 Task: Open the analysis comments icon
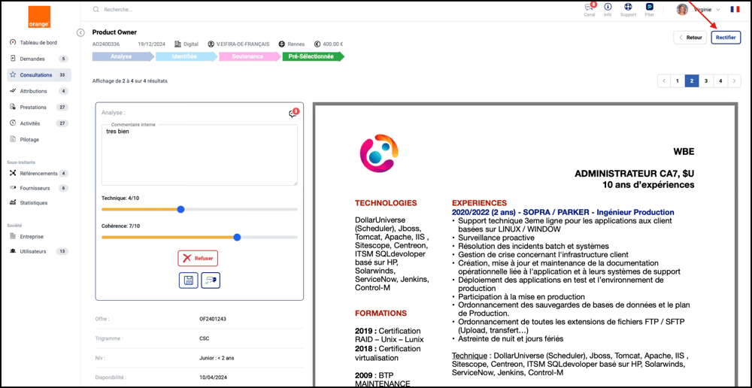coord(293,114)
